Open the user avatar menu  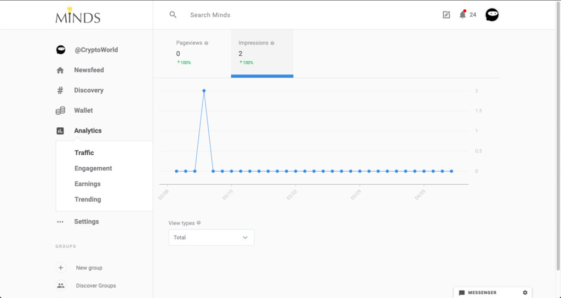(492, 15)
